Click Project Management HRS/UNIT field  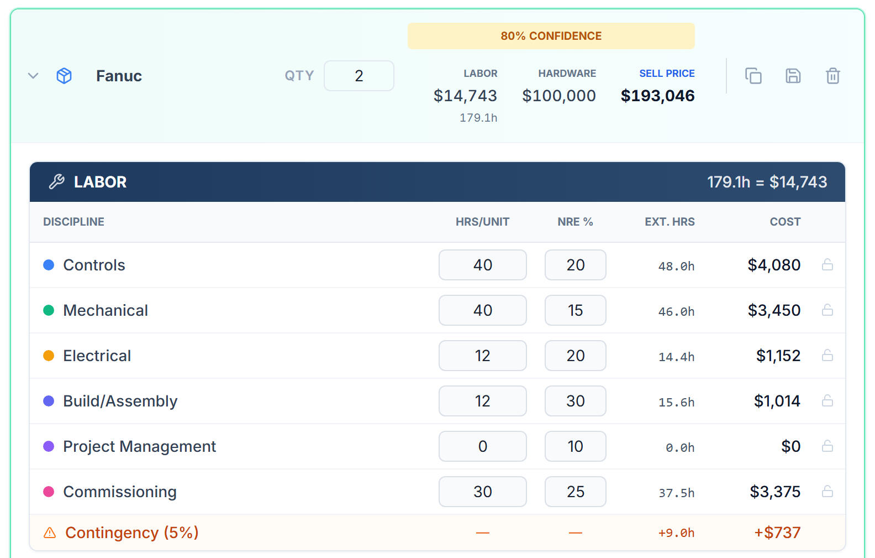(x=482, y=446)
